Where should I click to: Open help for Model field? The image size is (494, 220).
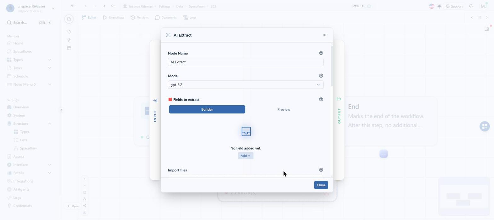tap(321, 76)
